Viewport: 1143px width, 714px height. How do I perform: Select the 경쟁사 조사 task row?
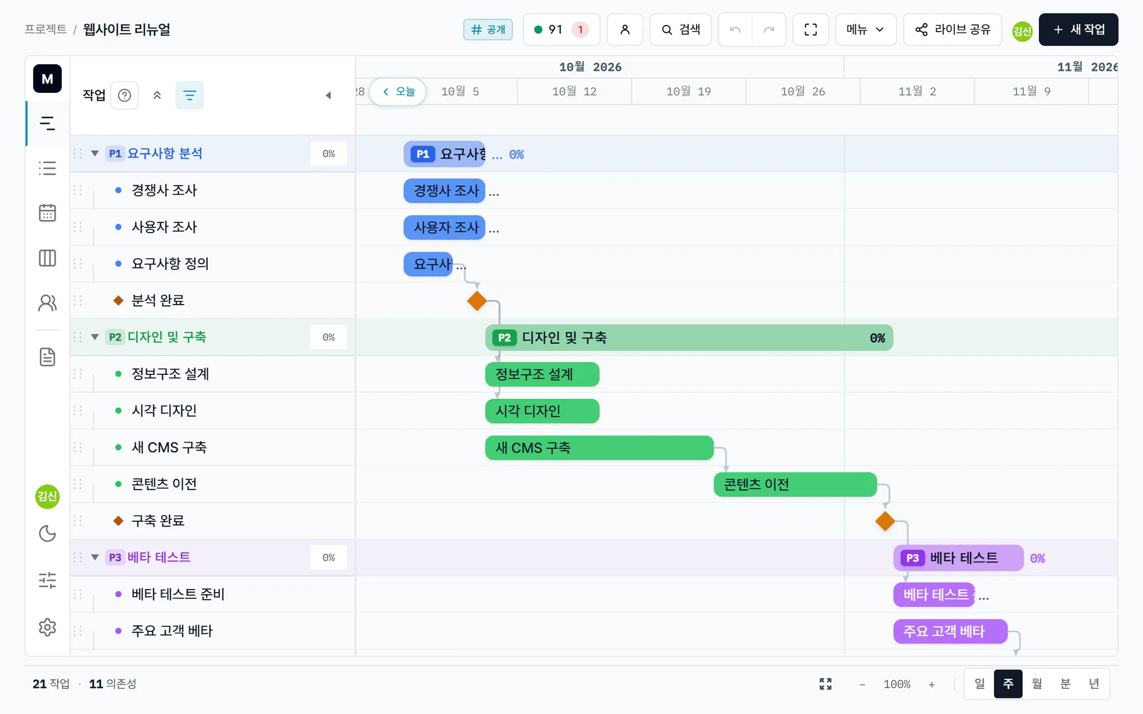pyautogui.click(x=213, y=190)
